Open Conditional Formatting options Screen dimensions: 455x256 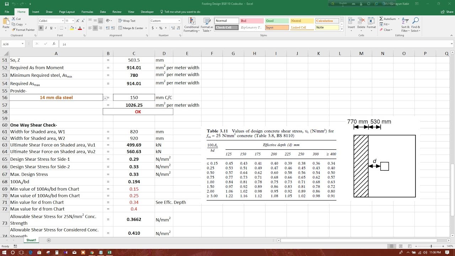coord(191,25)
